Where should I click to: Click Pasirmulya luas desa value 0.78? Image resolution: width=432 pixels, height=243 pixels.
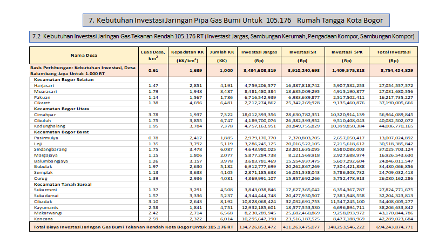click(x=153, y=138)
